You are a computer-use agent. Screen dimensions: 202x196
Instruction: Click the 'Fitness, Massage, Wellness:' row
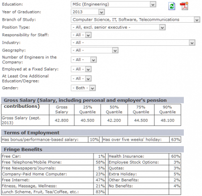coord(53,186)
